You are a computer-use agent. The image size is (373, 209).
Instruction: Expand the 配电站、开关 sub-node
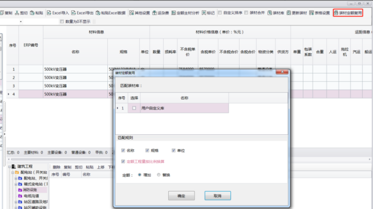(16, 178)
